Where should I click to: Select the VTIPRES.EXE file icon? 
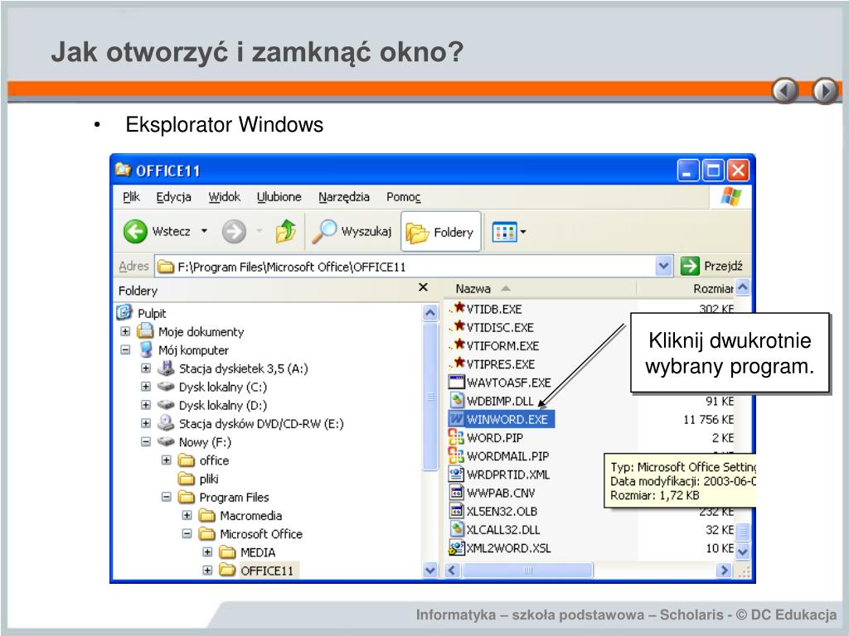pos(458,364)
